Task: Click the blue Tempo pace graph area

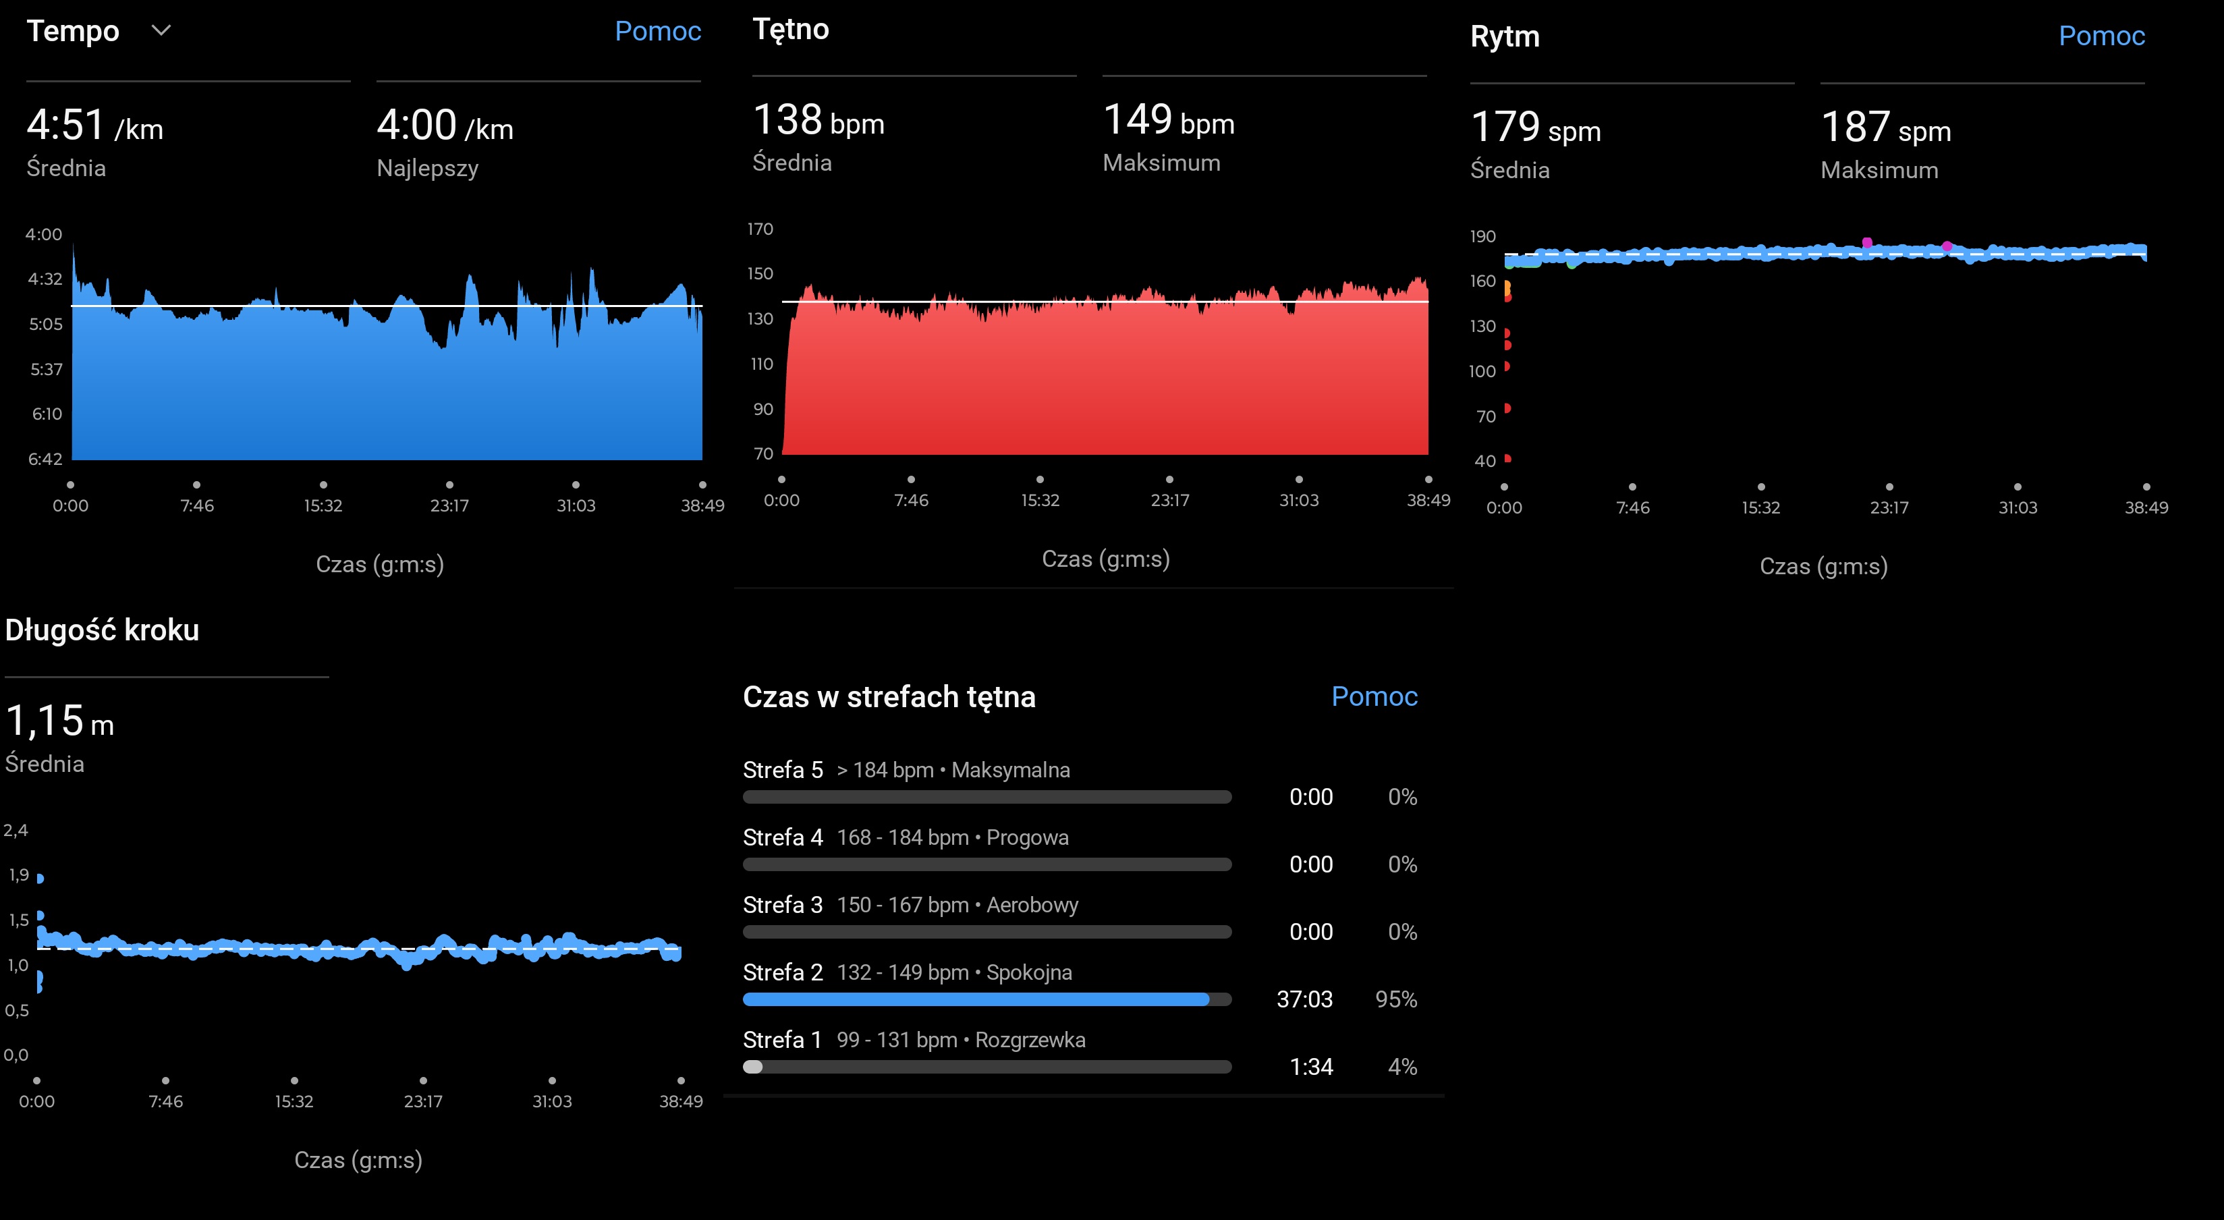Action: coord(386,389)
